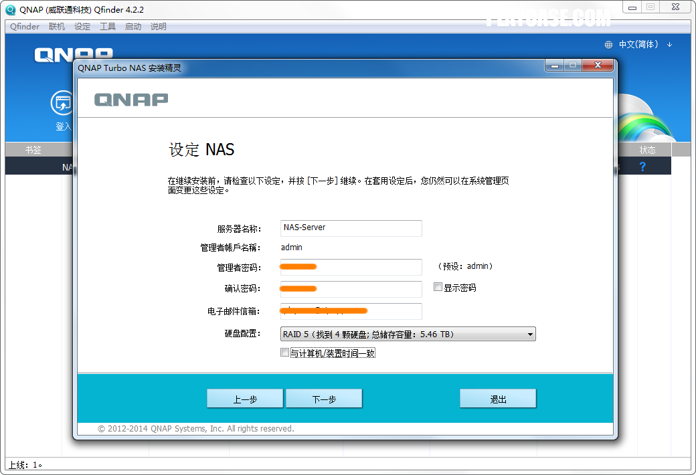The image size is (696, 475).
Task: Click the 上一步 button
Action: pyautogui.click(x=245, y=399)
